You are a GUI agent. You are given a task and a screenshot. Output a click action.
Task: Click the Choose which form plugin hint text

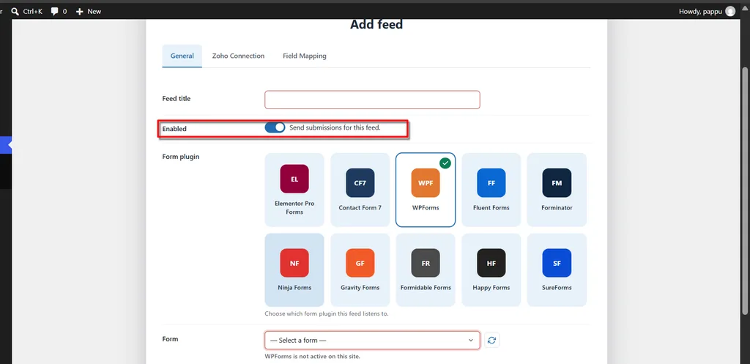327,314
